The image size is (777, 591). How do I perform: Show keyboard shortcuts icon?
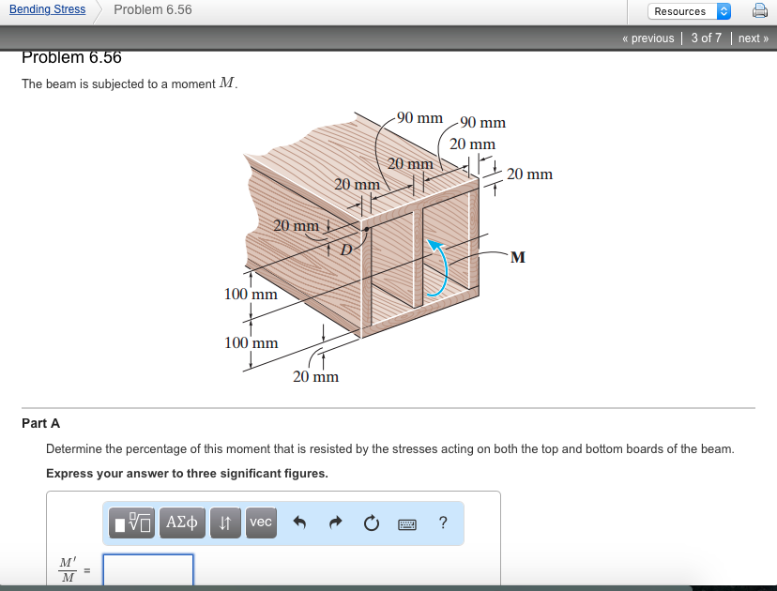pyautogui.click(x=407, y=524)
